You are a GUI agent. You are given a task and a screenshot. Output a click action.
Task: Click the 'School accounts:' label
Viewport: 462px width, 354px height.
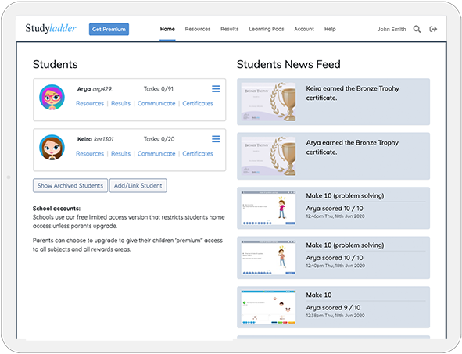coord(56,209)
